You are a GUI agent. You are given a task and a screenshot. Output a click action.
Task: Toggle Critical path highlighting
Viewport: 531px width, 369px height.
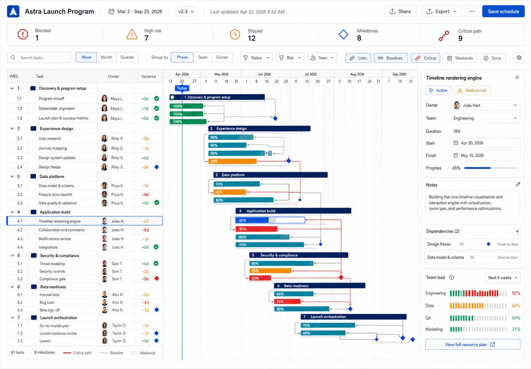tap(425, 58)
